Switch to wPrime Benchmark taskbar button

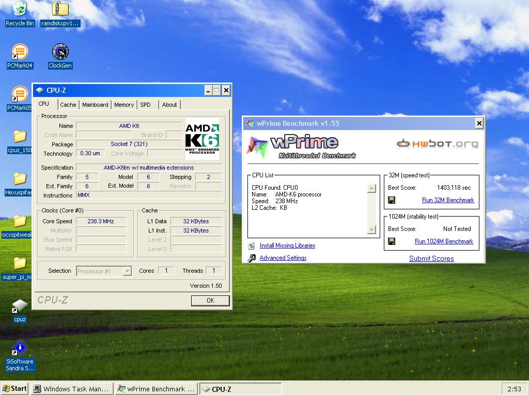[157, 389]
